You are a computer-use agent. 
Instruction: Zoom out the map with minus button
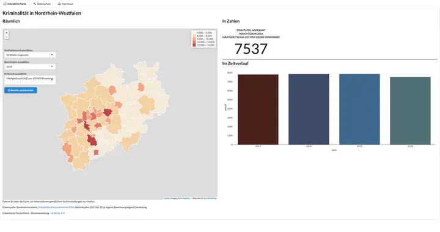click(7, 37)
